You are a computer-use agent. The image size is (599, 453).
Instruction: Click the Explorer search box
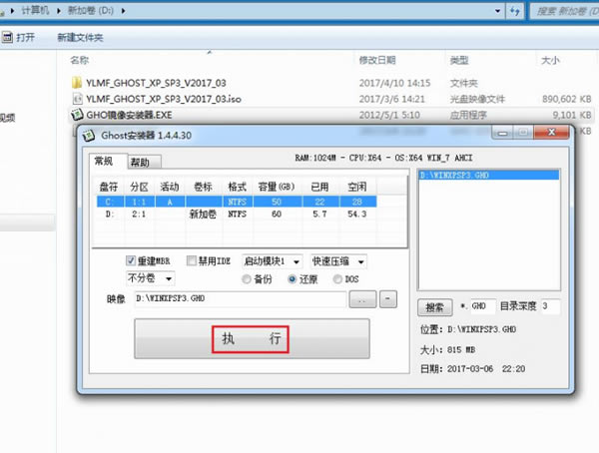(x=565, y=11)
